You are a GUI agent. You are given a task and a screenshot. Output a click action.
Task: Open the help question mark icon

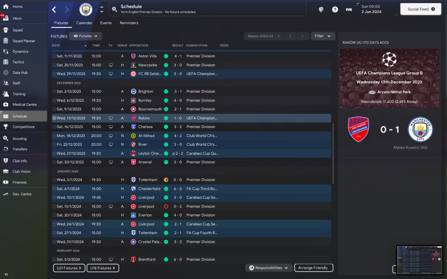click(335, 9)
